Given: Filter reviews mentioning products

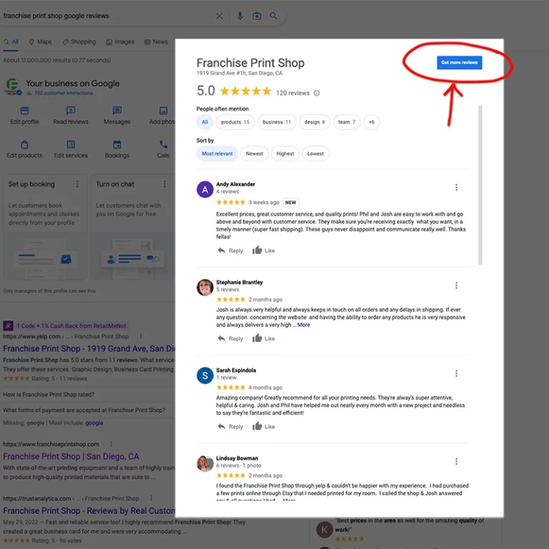Looking at the screenshot, I should pos(235,122).
